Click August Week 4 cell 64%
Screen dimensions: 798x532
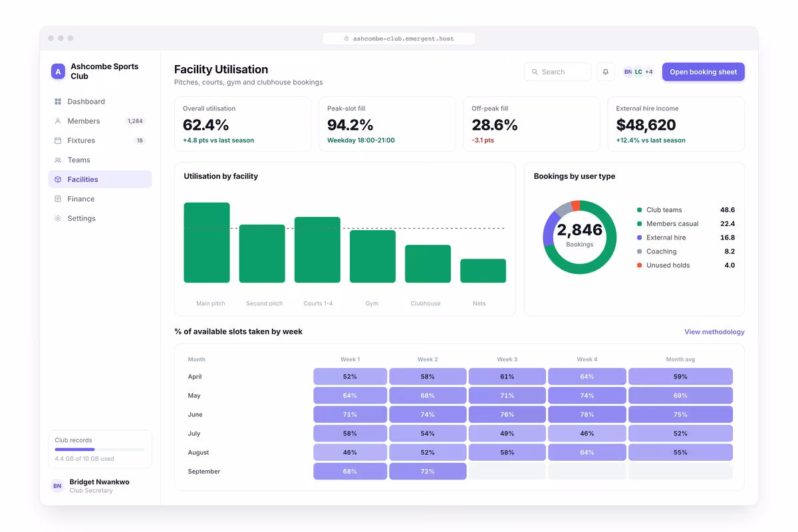(x=587, y=452)
